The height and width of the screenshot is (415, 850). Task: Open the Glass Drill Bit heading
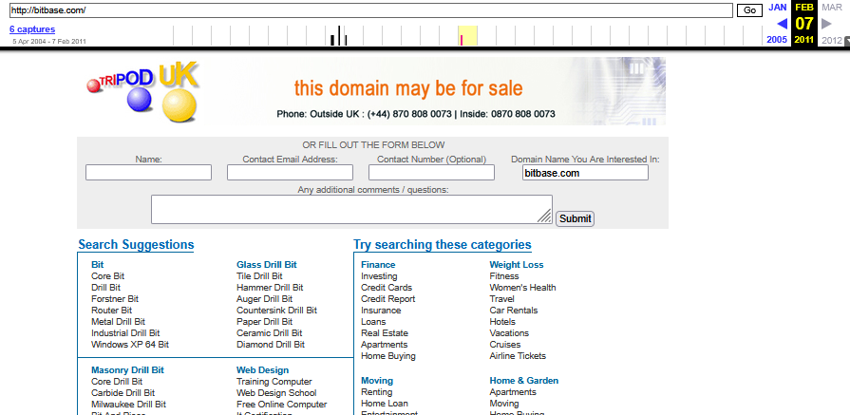267,265
